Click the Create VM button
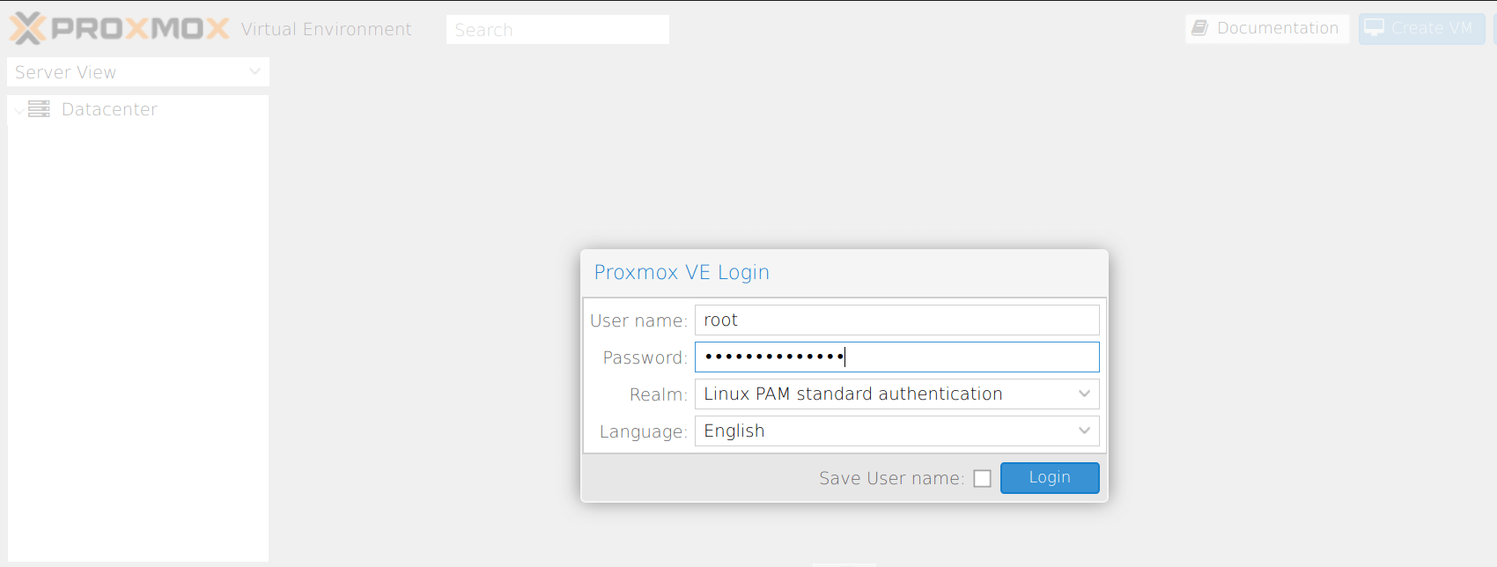 point(1421,27)
